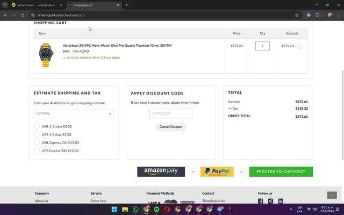View site information icon in address bar
The width and height of the screenshot is (344, 215).
point(33,15)
